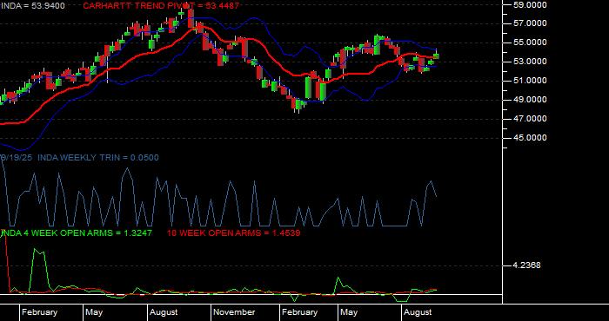Screen dimensions: 609x321
Task: Click the last August date marker
Action: (418, 312)
